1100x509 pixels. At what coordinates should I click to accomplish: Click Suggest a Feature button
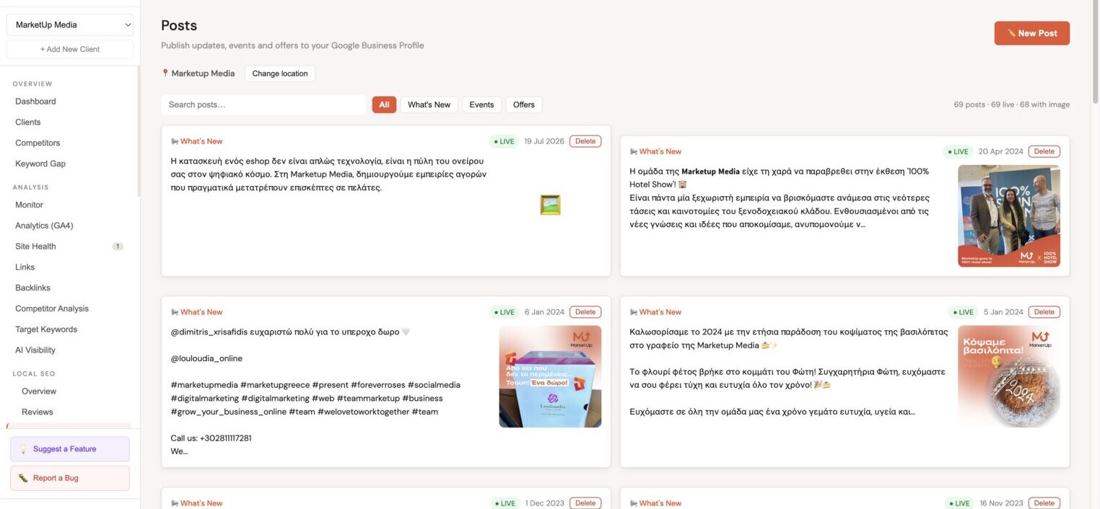pyautogui.click(x=70, y=449)
